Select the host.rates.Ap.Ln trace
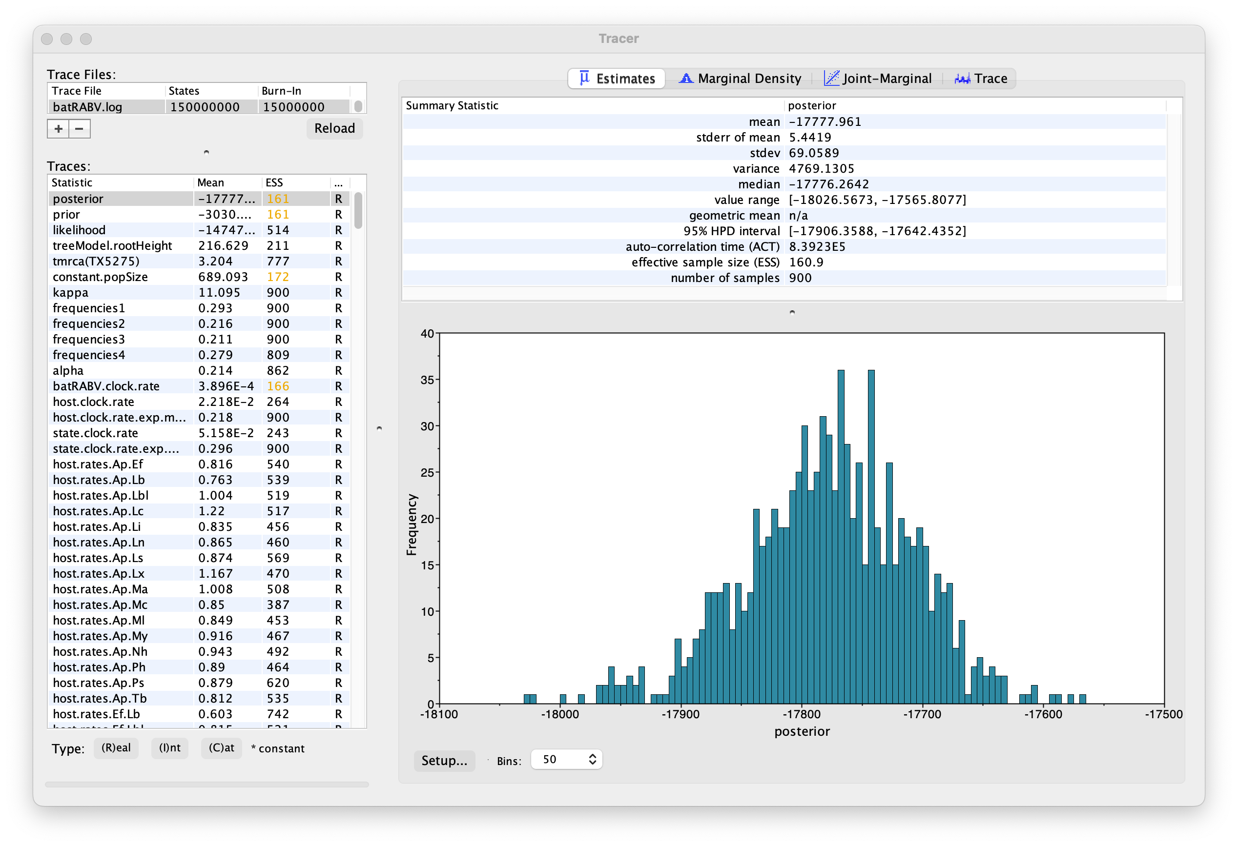The height and width of the screenshot is (847, 1238). pos(199,543)
